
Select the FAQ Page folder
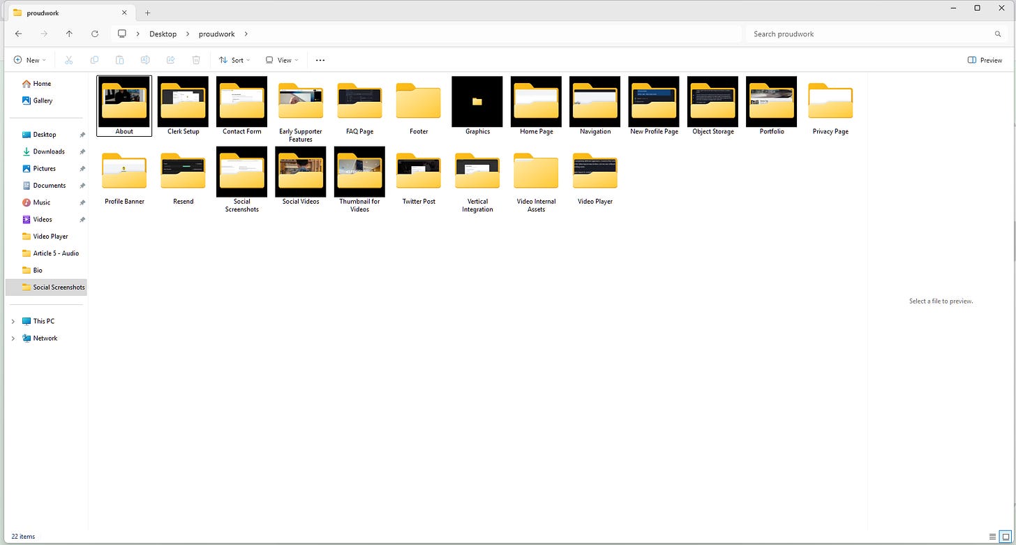pyautogui.click(x=359, y=105)
